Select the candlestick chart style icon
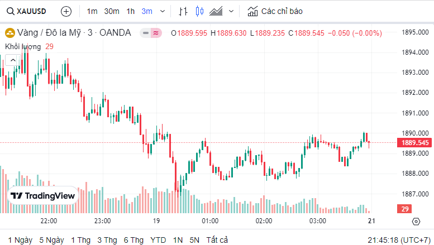This screenshot has height=245, width=434. point(201,11)
